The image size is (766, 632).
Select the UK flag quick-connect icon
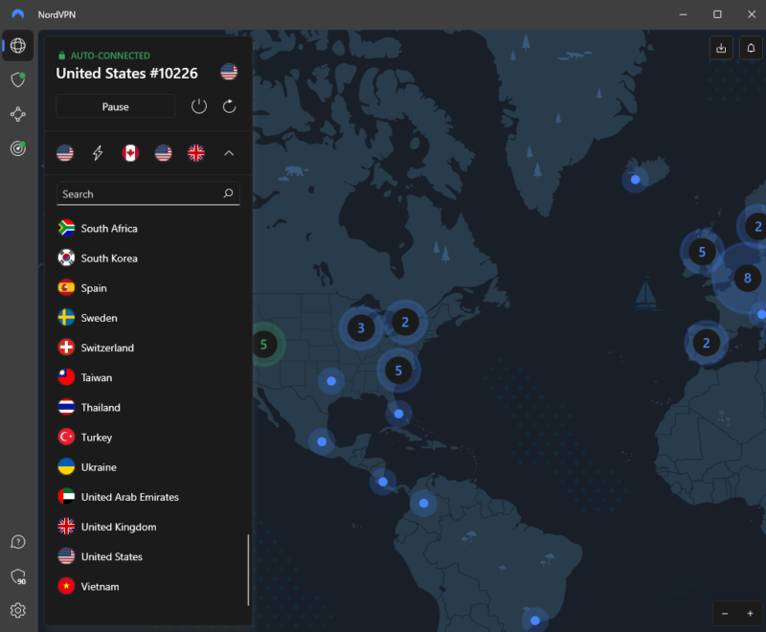click(196, 153)
